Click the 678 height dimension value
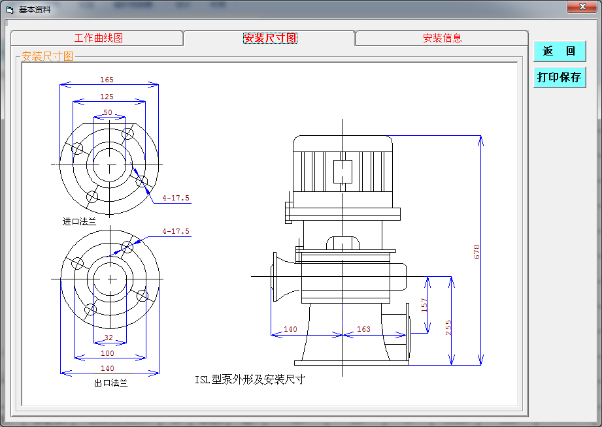The image size is (602, 427). point(477,251)
